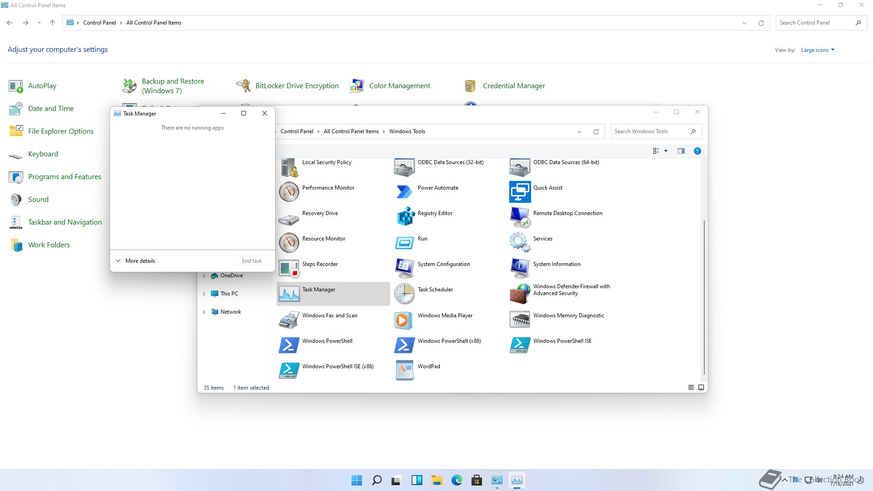Switch to details view in status bar

(691, 387)
